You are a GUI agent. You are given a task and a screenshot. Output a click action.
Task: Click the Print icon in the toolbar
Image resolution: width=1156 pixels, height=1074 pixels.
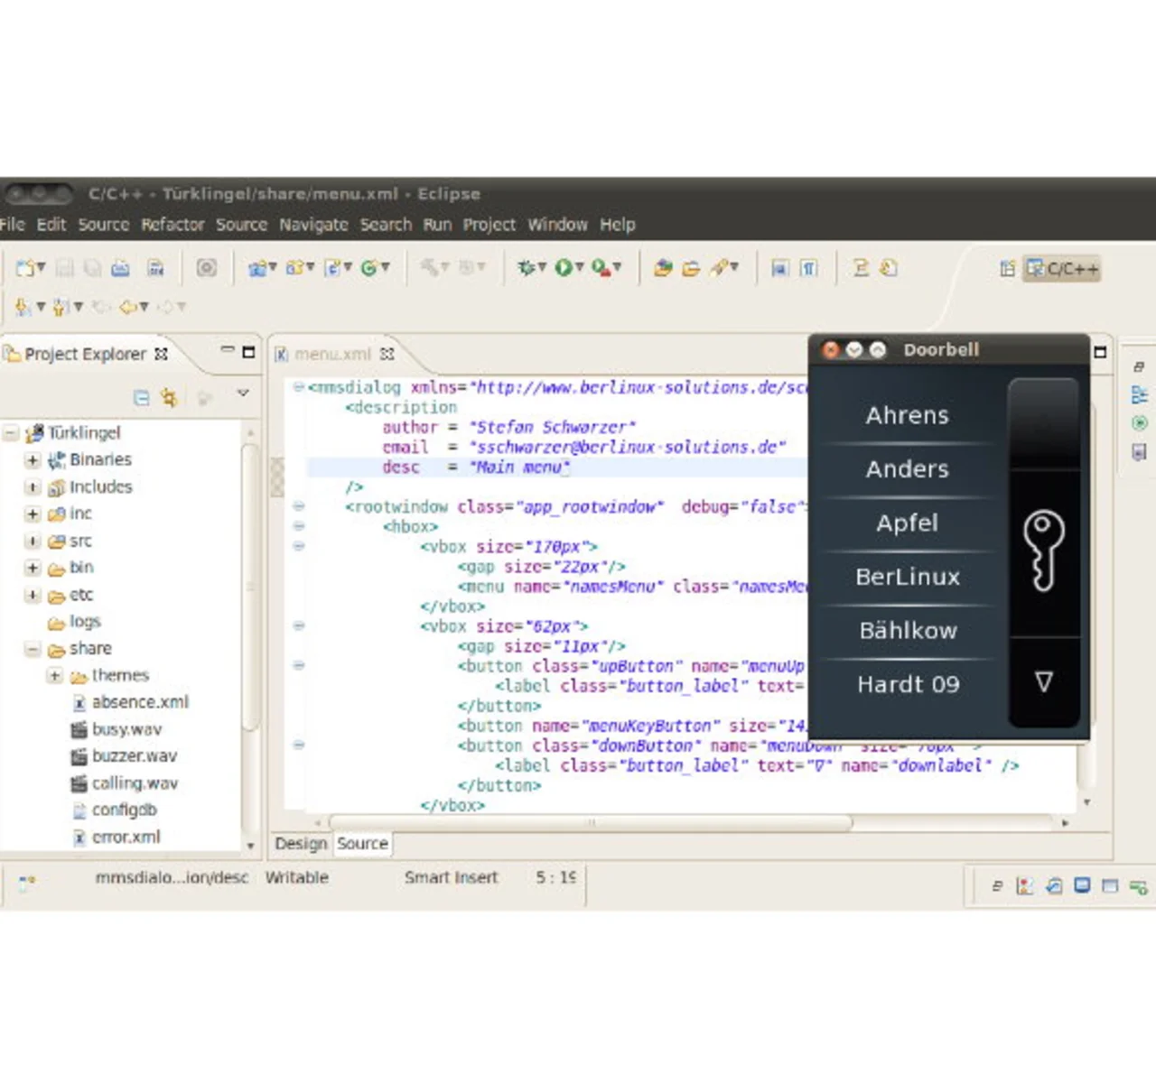121,268
